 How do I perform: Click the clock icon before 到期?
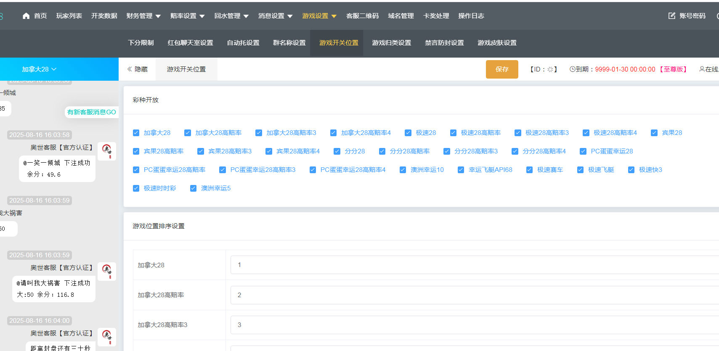[572, 69]
